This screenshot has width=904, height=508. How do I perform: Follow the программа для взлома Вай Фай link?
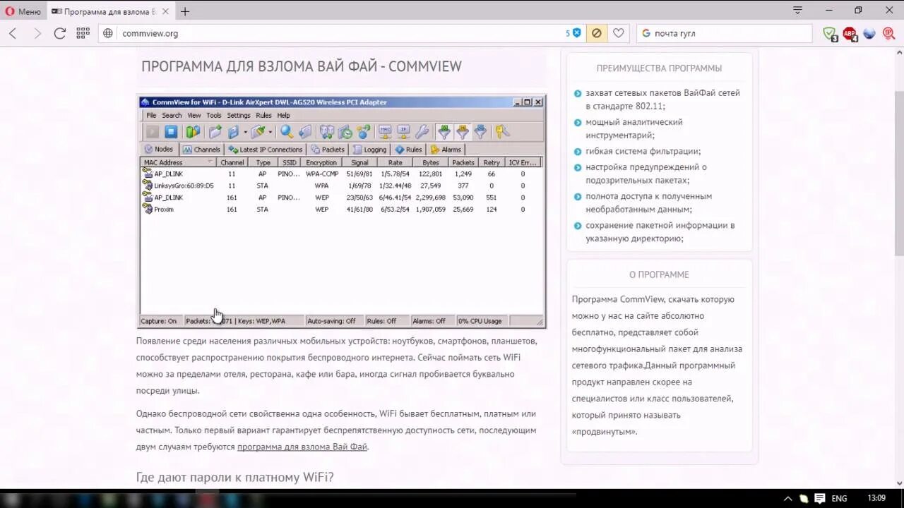[x=302, y=447]
